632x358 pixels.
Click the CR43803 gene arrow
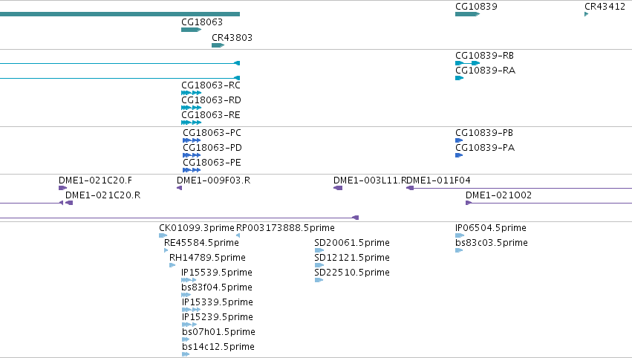pyautogui.click(x=218, y=45)
